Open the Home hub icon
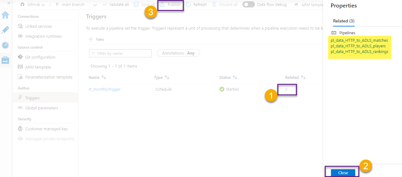 coord(6,15)
